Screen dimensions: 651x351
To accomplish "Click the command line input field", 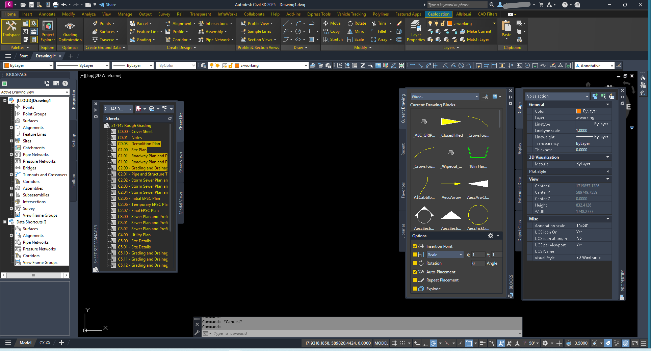I will pyautogui.click(x=361, y=333).
